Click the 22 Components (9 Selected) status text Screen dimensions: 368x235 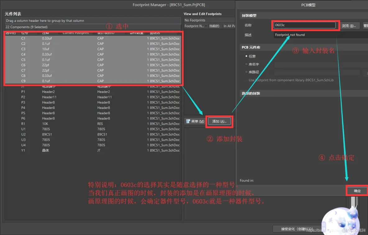click(26, 27)
